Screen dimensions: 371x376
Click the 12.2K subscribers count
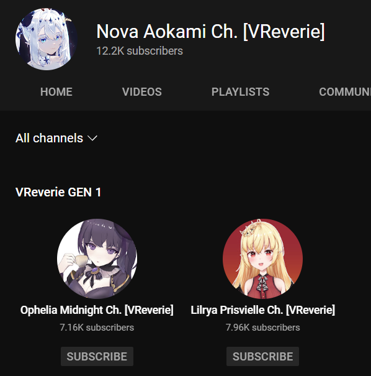pyautogui.click(x=140, y=51)
